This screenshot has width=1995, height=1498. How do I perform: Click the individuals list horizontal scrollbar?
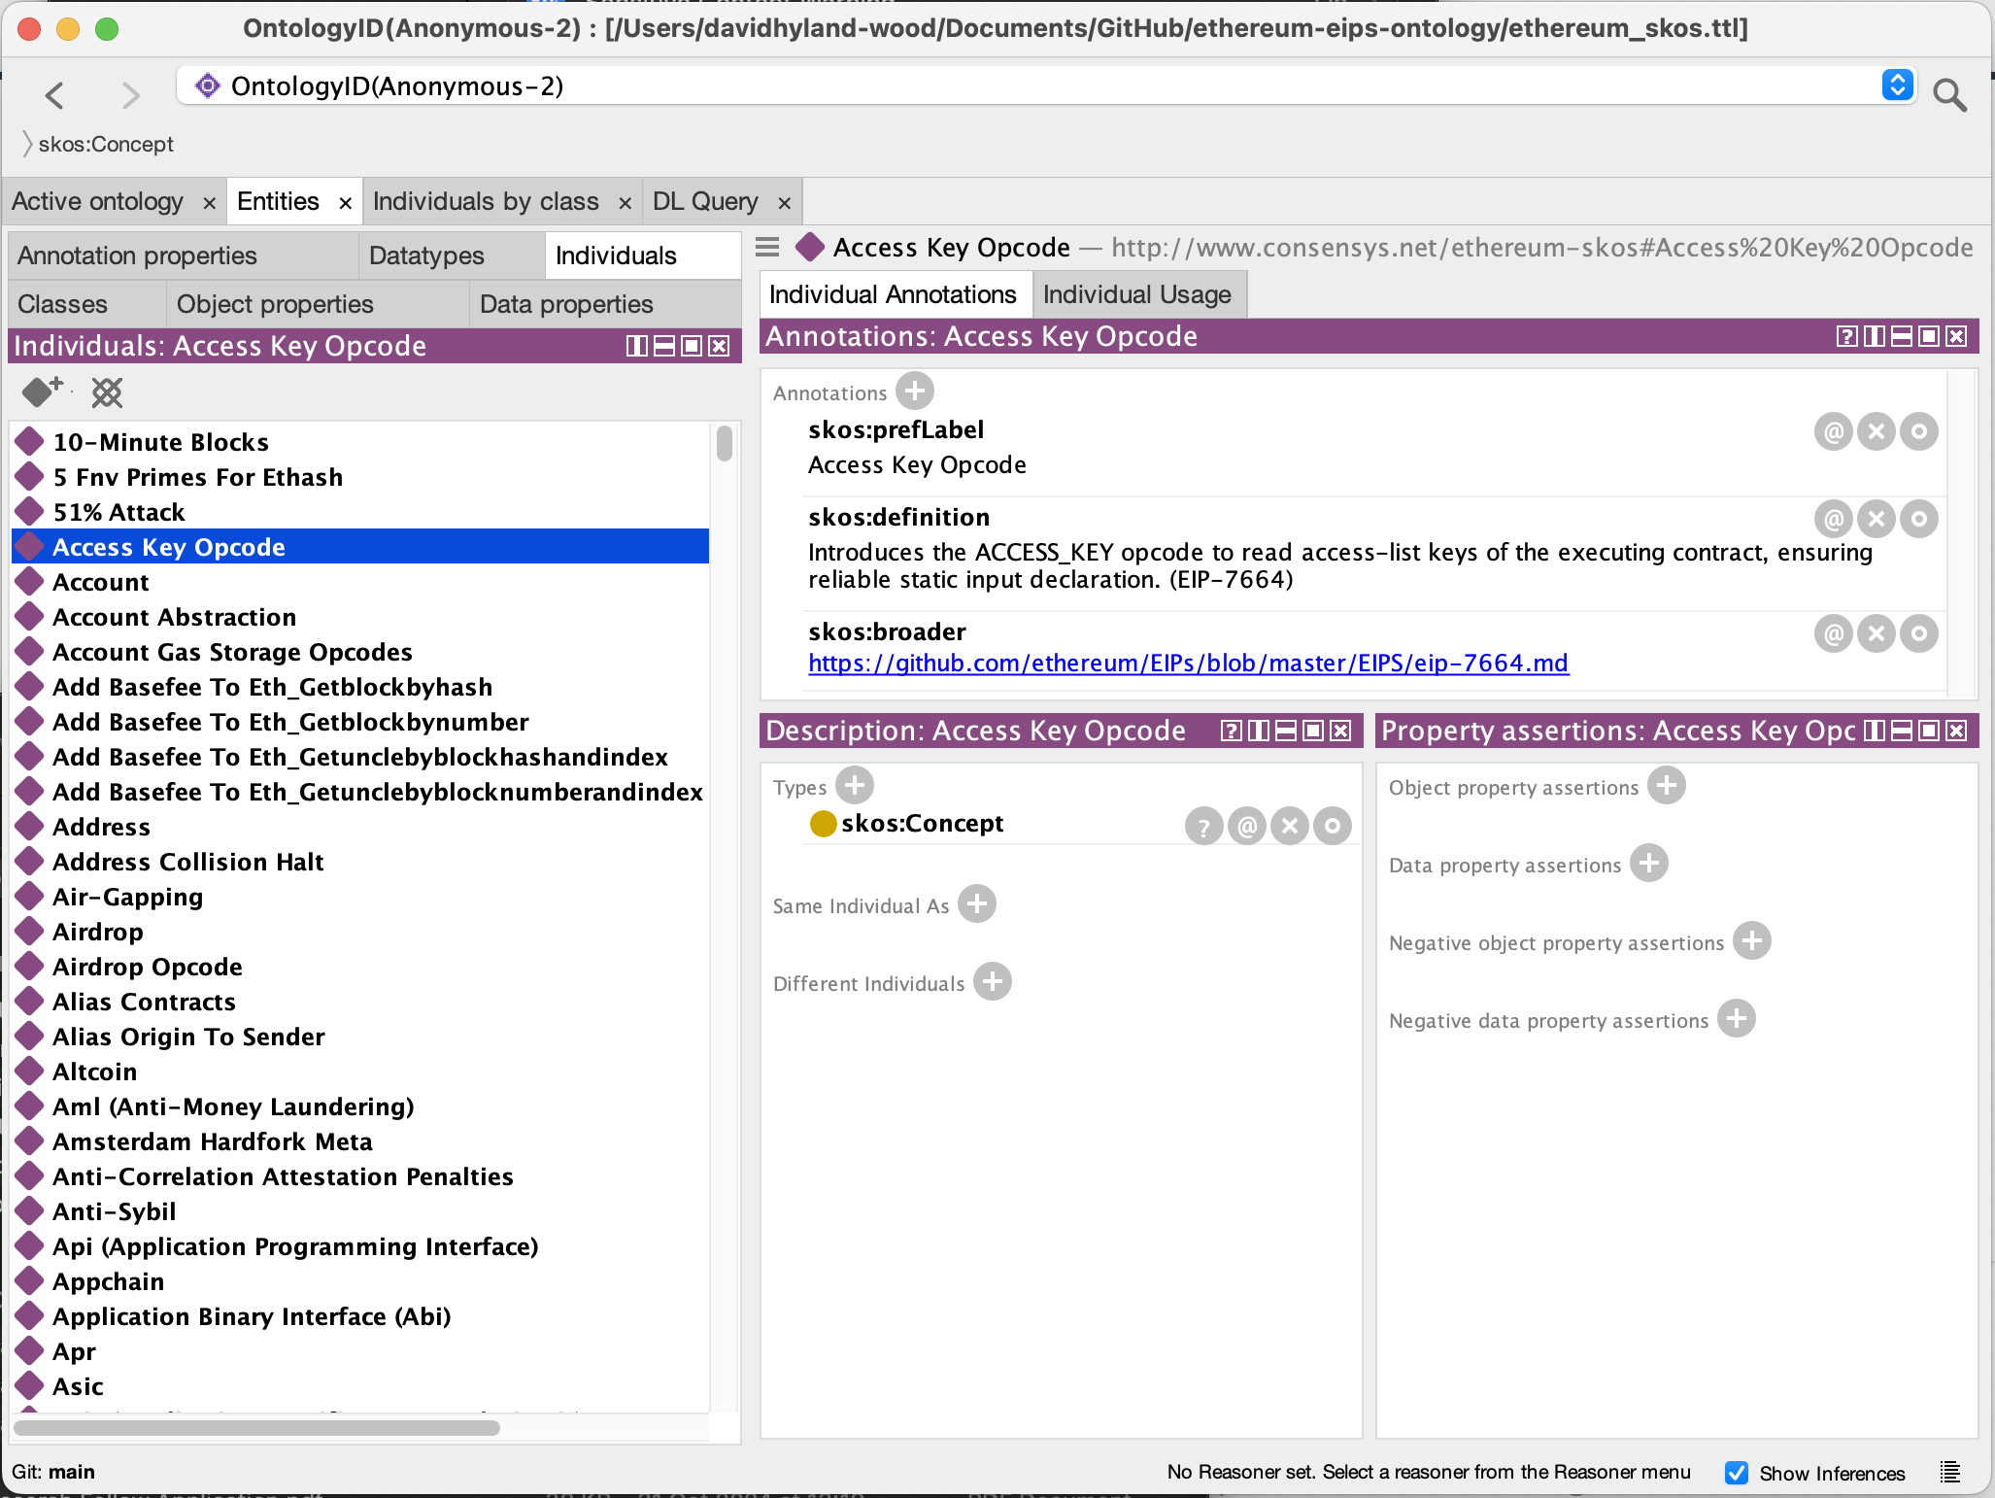(x=256, y=1427)
